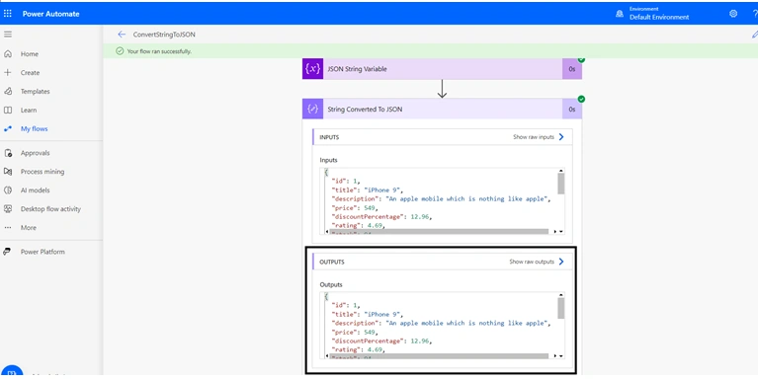Click the "description" line in Inputs
The width and height of the screenshot is (758, 380).
tap(441, 199)
